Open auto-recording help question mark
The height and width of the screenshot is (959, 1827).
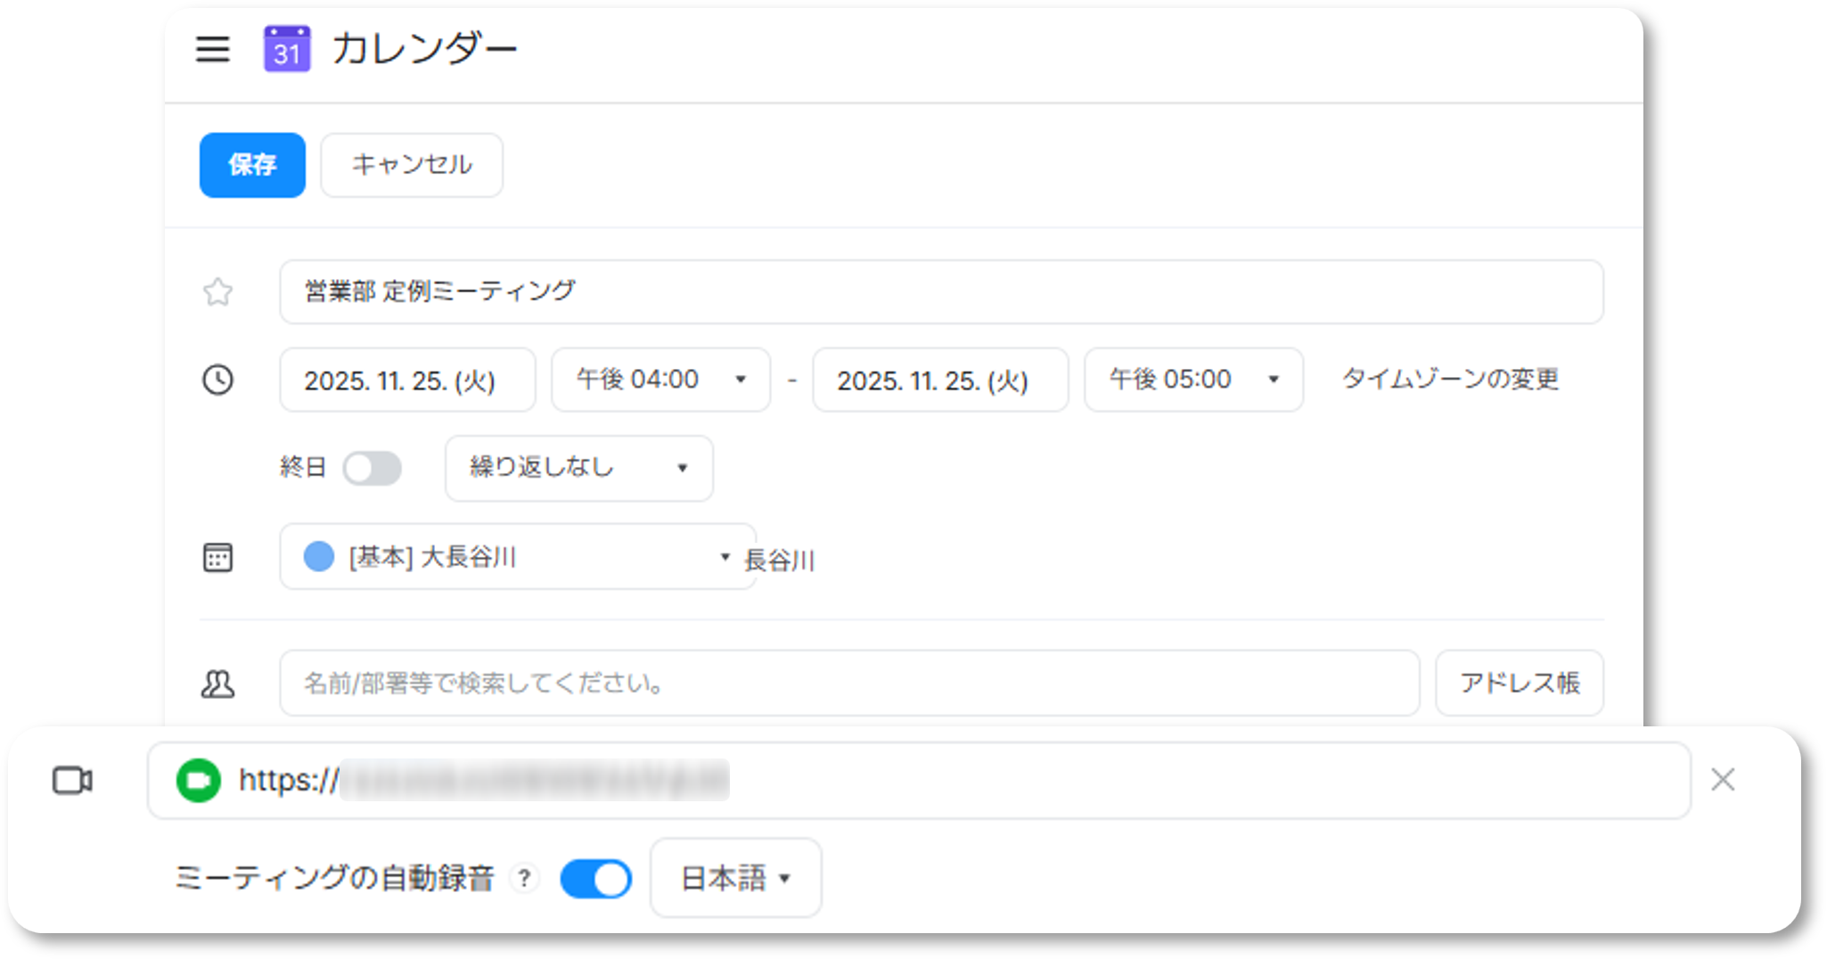pos(524,879)
